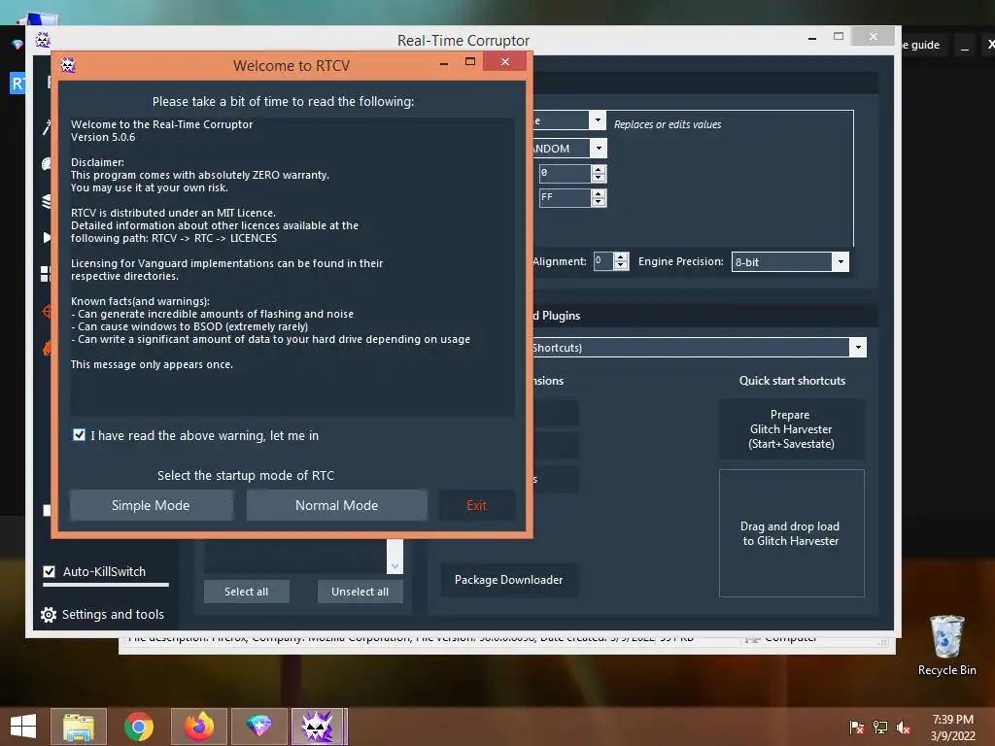Click the muted volume tray icon

point(904,728)
